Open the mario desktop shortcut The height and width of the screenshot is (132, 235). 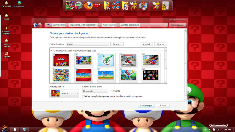click(x=6, y=17)
